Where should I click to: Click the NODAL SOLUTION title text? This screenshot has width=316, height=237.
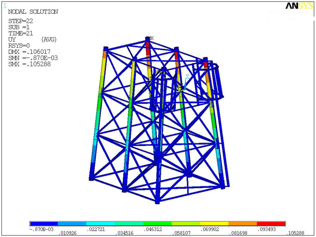pyautogui.click(x=33, y=12)
